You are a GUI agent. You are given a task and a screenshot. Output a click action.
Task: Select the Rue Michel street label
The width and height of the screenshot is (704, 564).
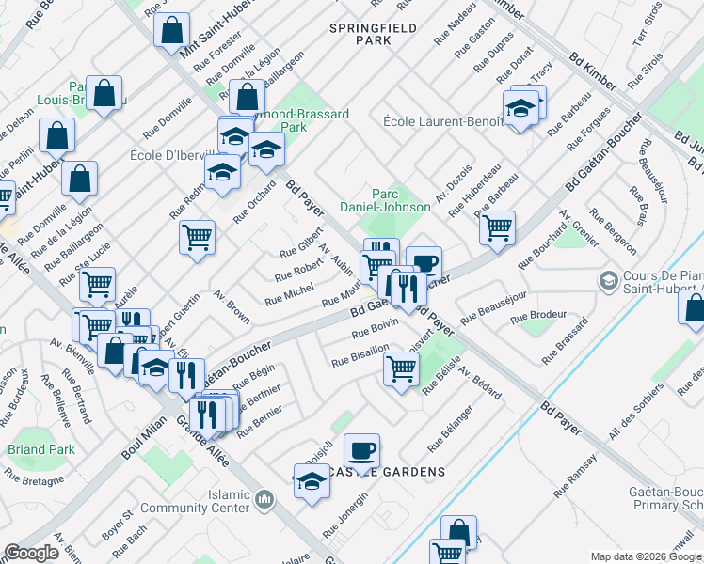tap(290, 294)
